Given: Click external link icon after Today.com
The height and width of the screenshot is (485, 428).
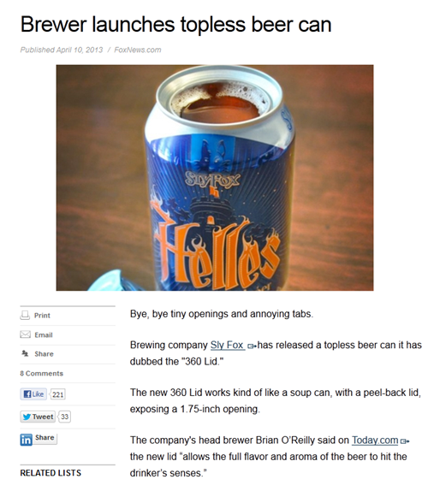Looking at the screenshot, I should coord(405,441).
